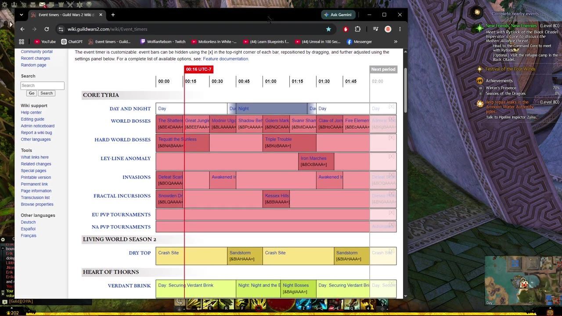Open the game minimap thumbnail
562x316 pixels.
[522, 281]
